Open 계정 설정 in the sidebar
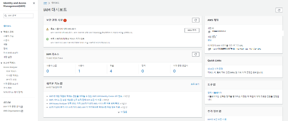 point(7,57)
